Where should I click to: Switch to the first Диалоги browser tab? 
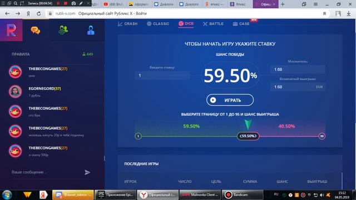165,4
